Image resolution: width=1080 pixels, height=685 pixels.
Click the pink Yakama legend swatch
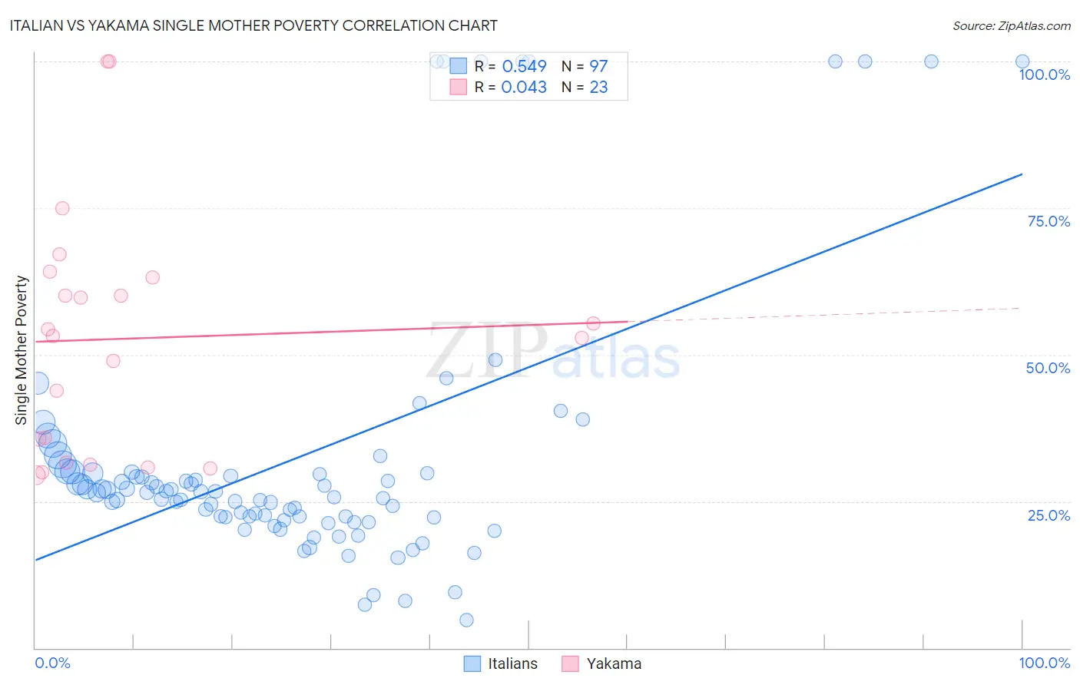coord(570,663)
